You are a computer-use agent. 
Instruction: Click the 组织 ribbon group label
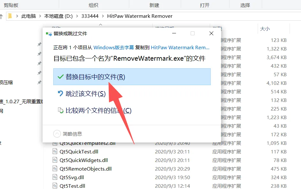coord(93,5)
